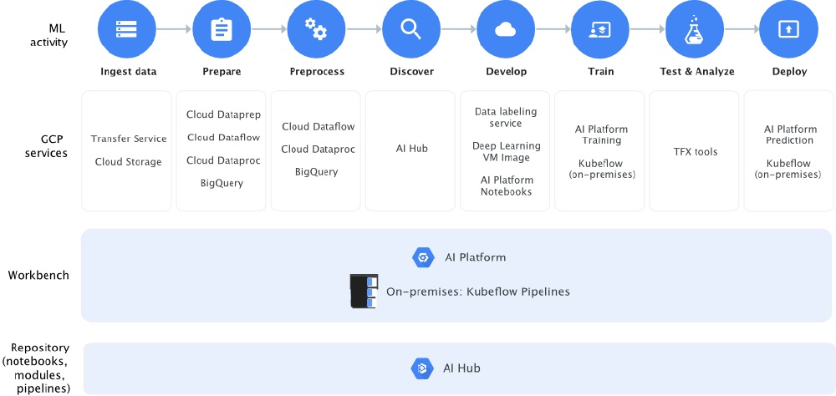
Task: Click On-premises: Kubeflow Pipelines label
Action: [478, 292]
